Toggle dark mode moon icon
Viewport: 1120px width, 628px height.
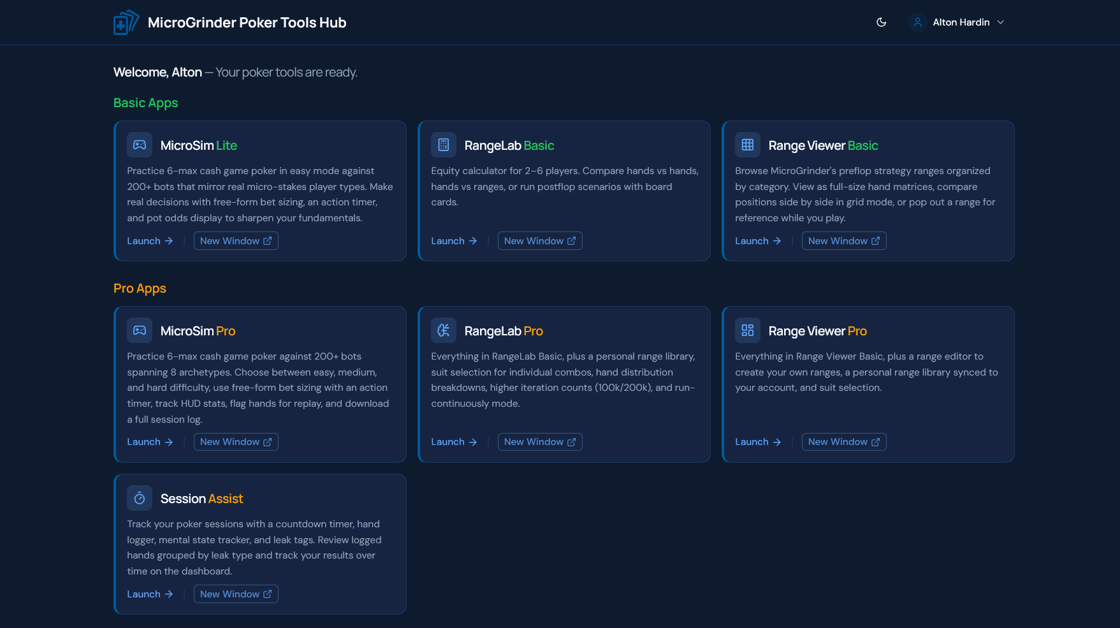point(882,22)
